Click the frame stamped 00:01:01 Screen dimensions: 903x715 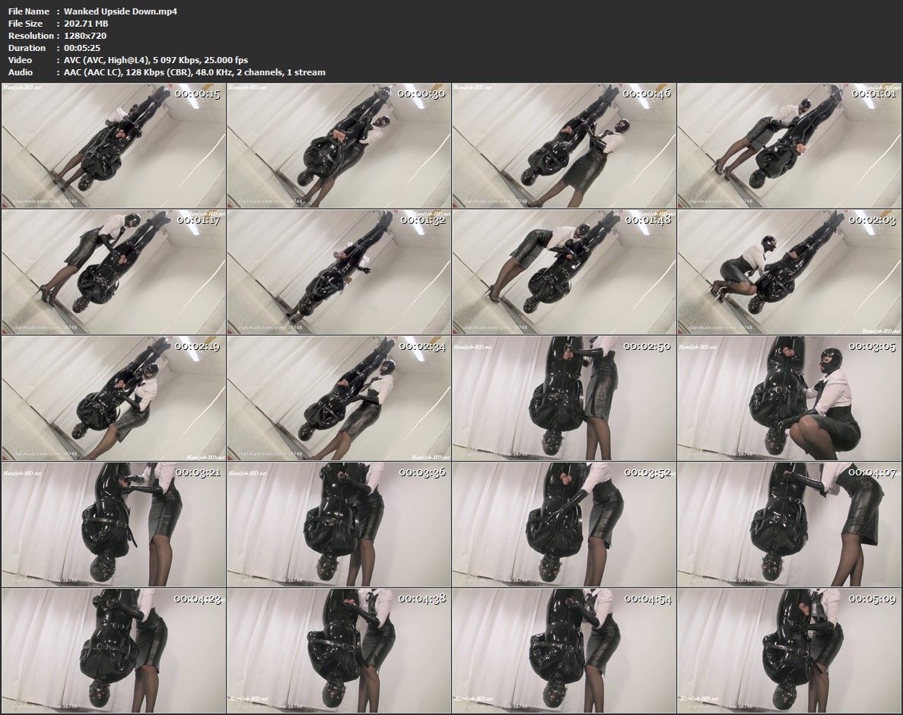(x=789, y=145)
